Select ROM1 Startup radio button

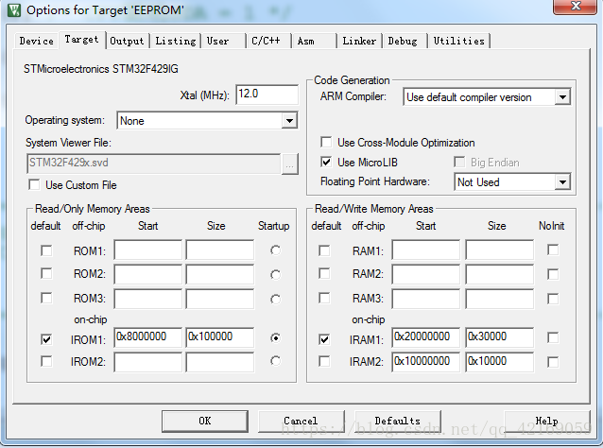(275, 250)
